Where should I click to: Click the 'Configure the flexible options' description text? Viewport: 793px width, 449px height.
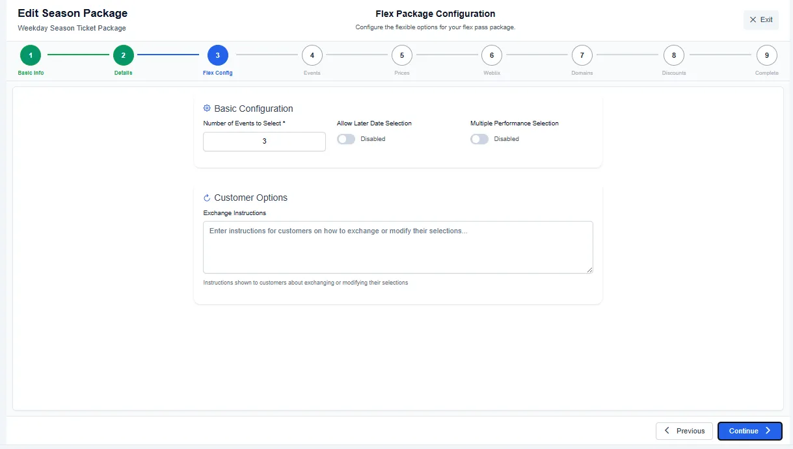click(435, 27)
